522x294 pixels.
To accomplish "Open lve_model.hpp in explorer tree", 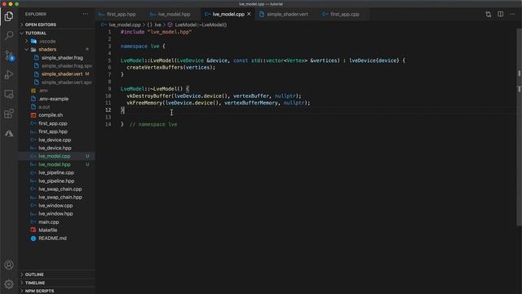I will pyautogui.click(x=55, y=164).
